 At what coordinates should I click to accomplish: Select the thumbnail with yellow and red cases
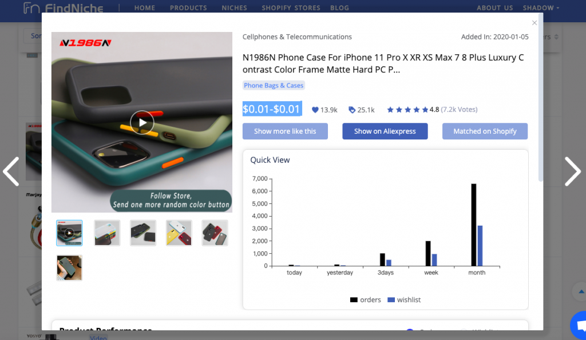click(179, 233)
